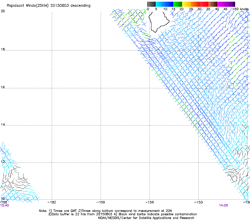Click the longitude label '-162'

coord(52,202)
